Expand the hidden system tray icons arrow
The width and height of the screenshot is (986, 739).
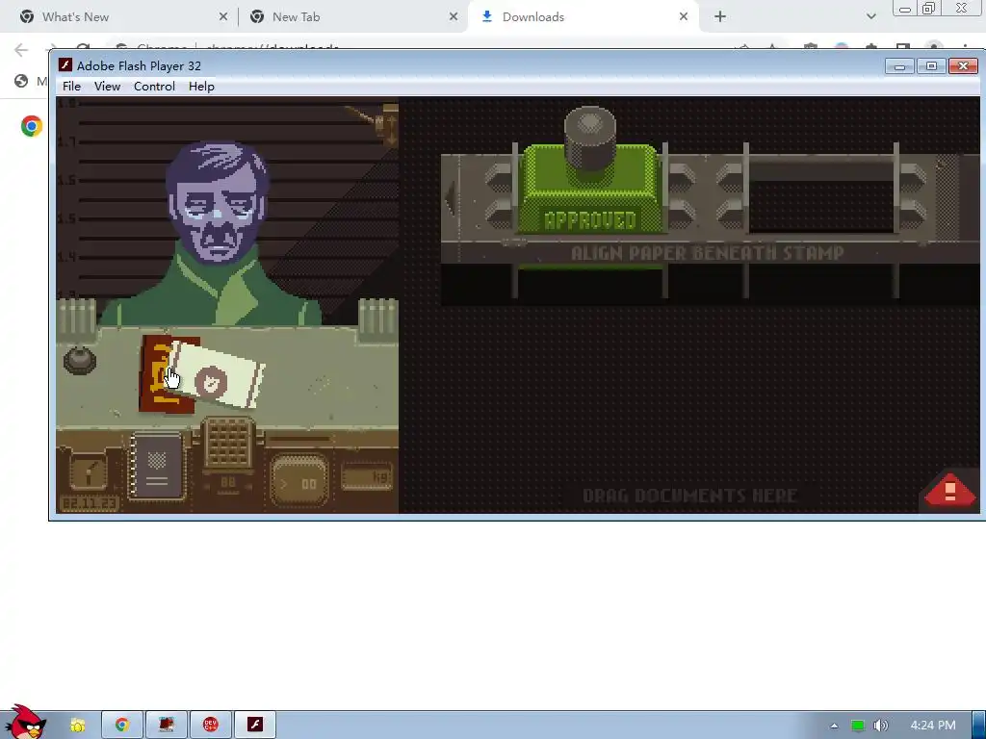[x=835, y=726]
